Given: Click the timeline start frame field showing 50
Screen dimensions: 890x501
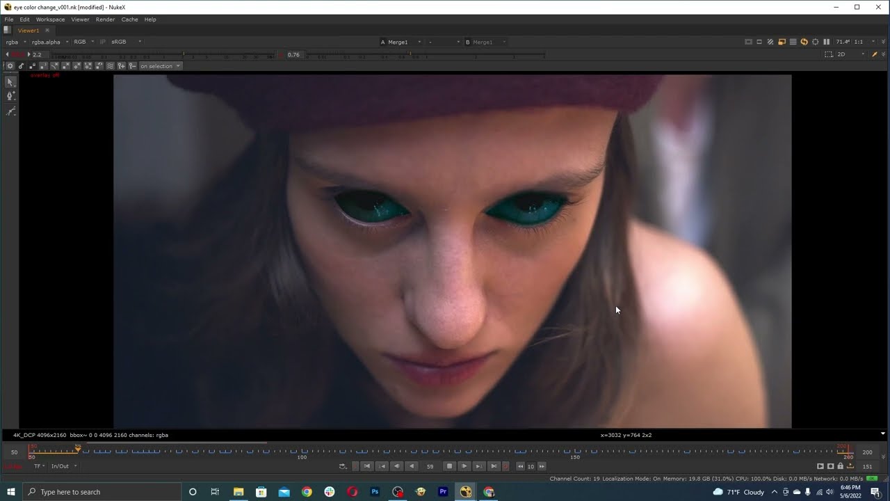Looking at the screenshot, I should tap(14, 452).
